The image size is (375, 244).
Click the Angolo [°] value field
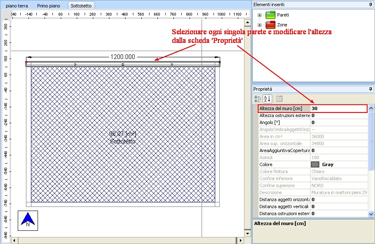click(x=339, y=122)
